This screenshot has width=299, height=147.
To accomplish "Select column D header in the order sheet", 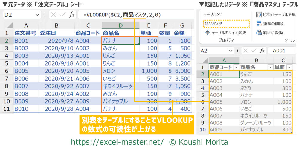I will pyautogui.click(x=120, y=25).
